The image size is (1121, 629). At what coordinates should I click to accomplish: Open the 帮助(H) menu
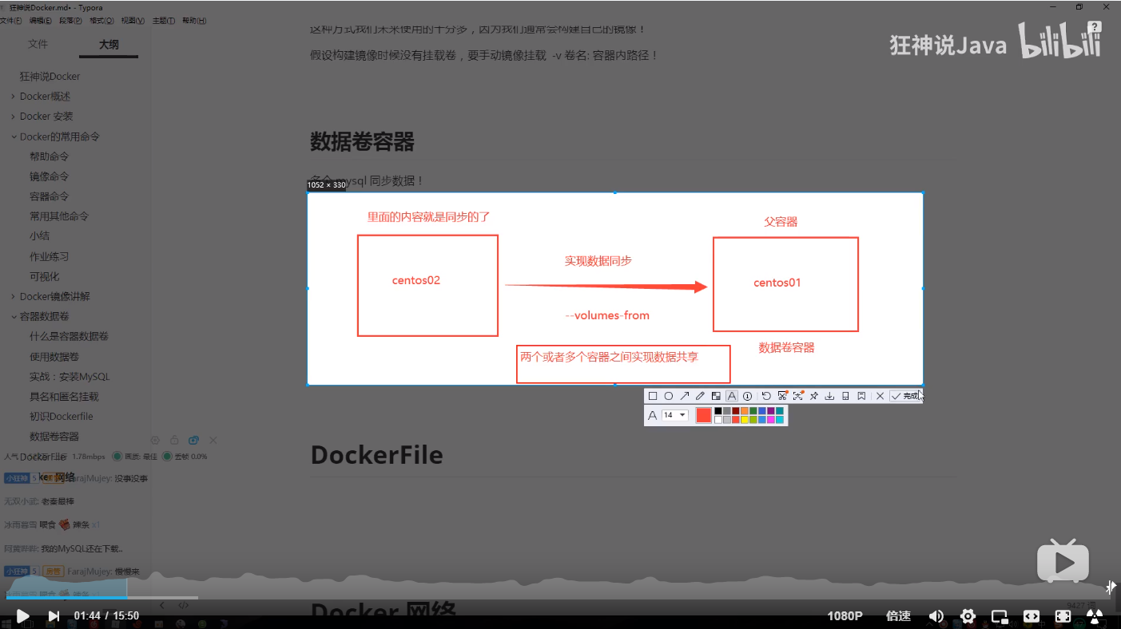[194, 21]
